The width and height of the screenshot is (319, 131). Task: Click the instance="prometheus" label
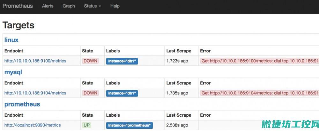coord(130,126)
